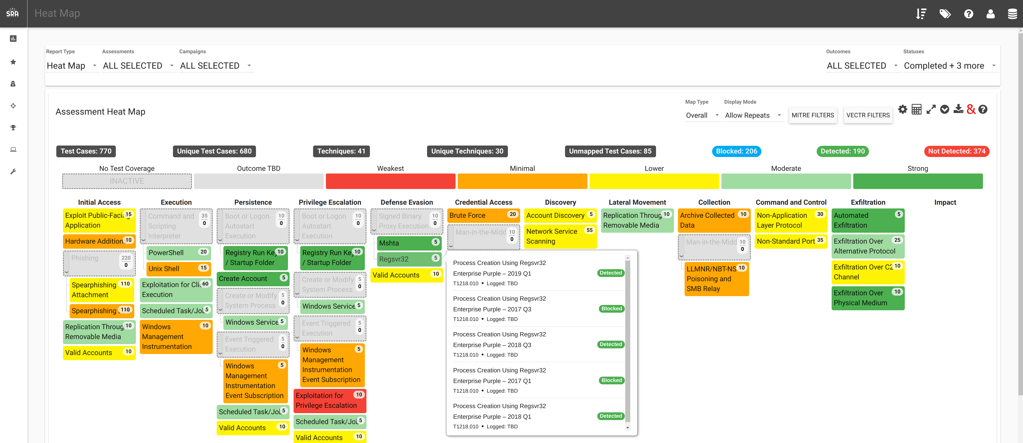
Task: Select the Brute Force technique cell
Action: pos(483,216)
